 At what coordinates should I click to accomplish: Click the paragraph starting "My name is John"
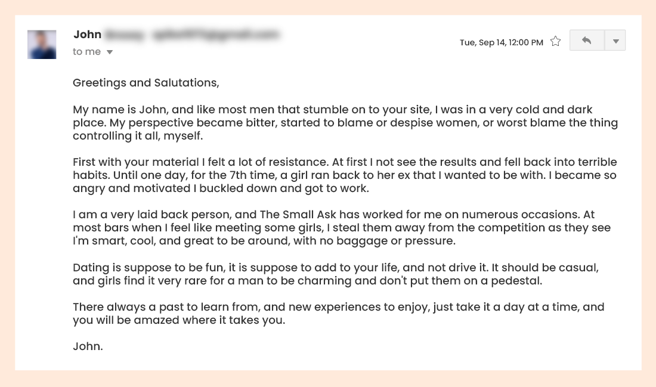345,123
